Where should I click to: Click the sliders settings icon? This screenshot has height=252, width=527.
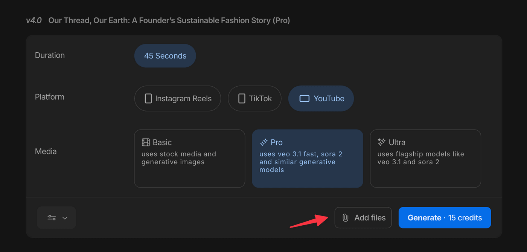click(x=52, y=218)
